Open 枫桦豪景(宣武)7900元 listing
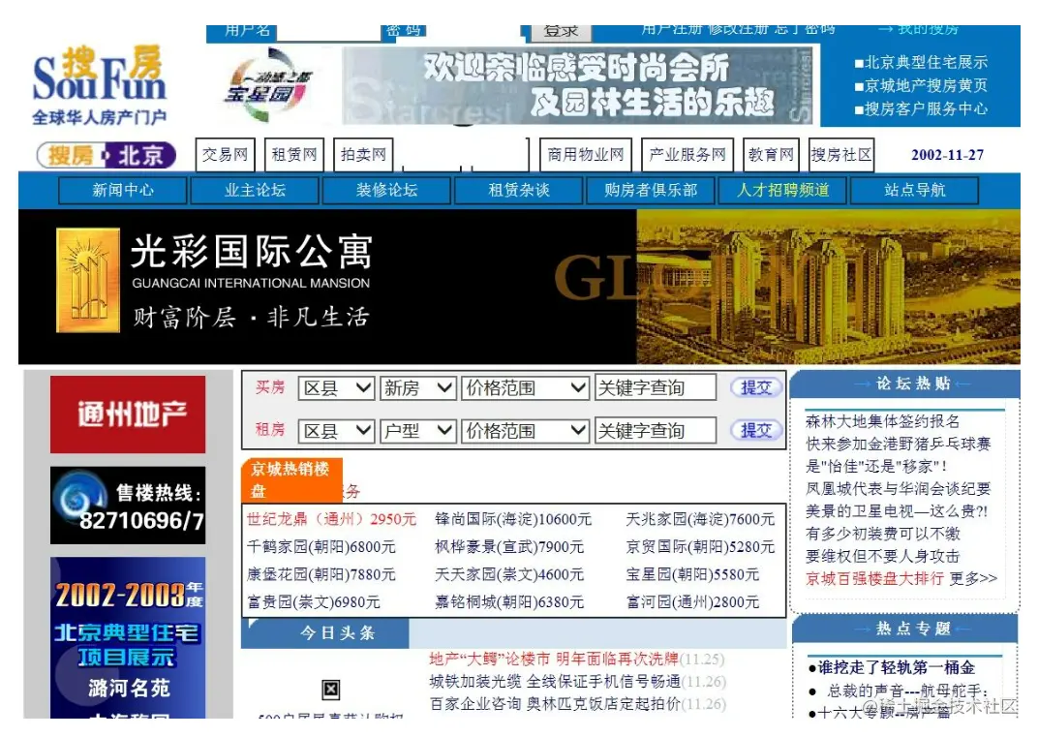 [509, 547]
